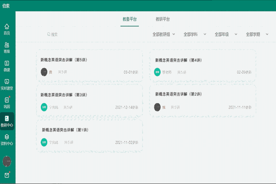Open the user profile avatar in sidebar
This screenshot has height=184, width=276.
[7, 161]
